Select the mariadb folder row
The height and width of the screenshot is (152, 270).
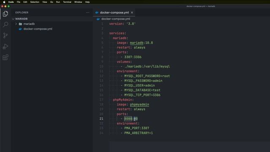(52, 24)
